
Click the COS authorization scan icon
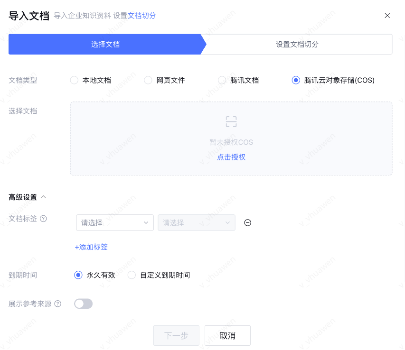(231, 122)
